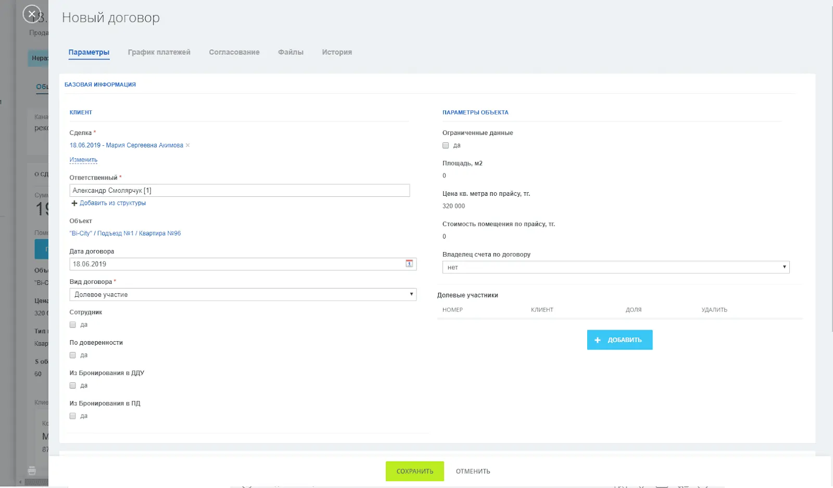Click plus icon beside Добавить из структуры

pos(74,203)
